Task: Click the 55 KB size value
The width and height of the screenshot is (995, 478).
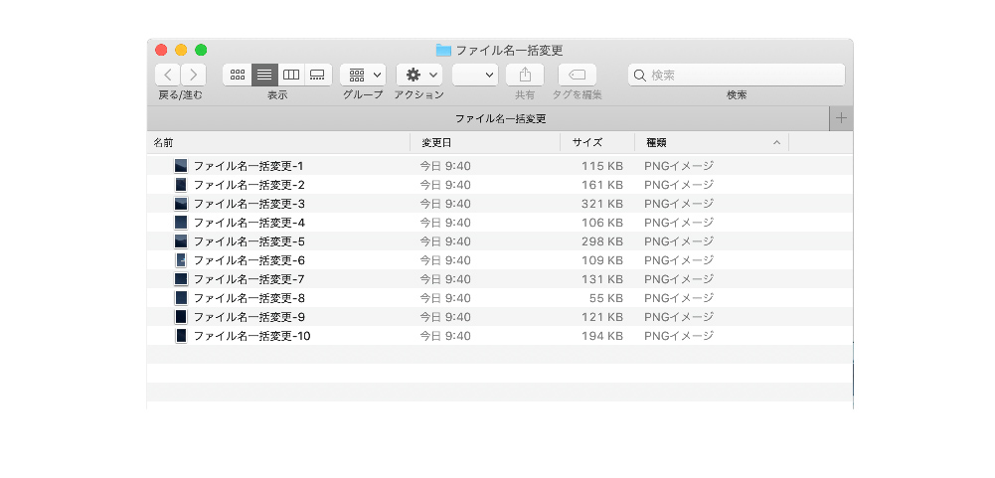Action: (606, 298)
